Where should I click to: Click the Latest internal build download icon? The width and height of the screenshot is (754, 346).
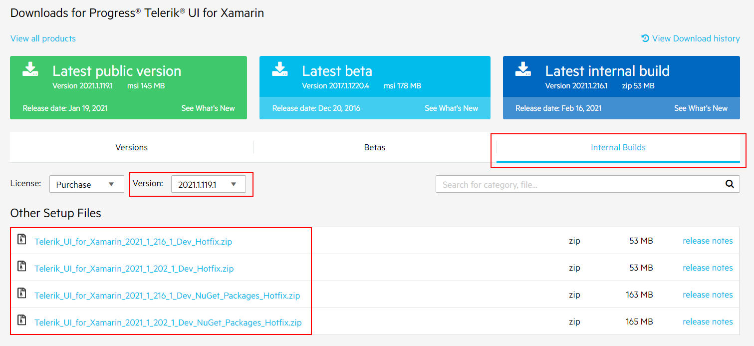pyautogui.click(x=523, y=69)
